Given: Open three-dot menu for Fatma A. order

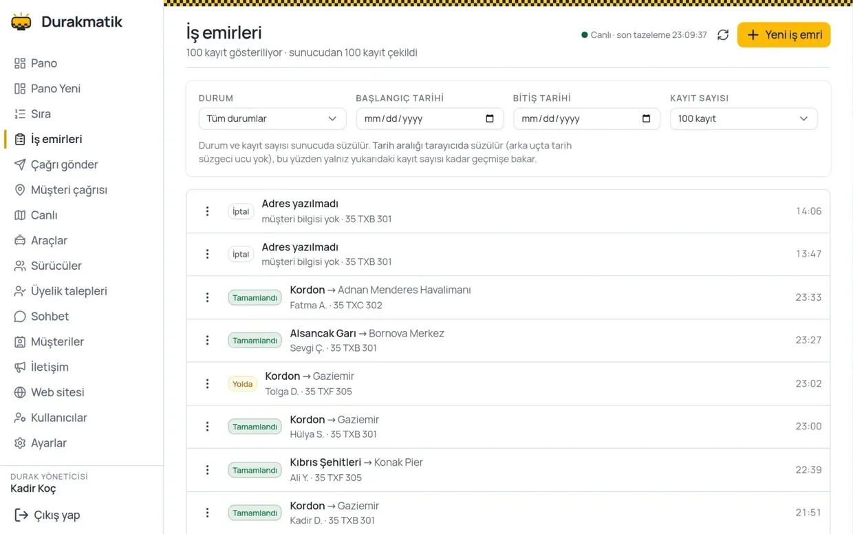Looking at the screenshot, I should tap(207, 297).
